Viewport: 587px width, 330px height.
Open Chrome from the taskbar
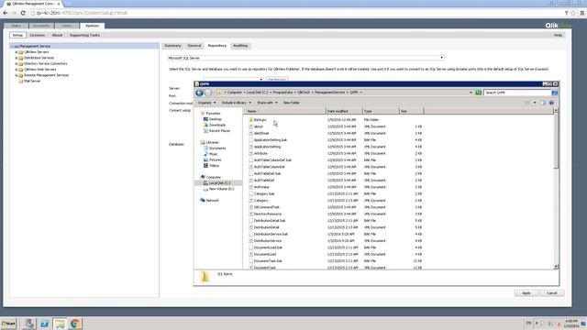click(x=75, y=324)
